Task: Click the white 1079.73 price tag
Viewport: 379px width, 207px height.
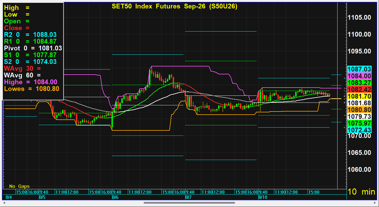Action: pos(359,116)
